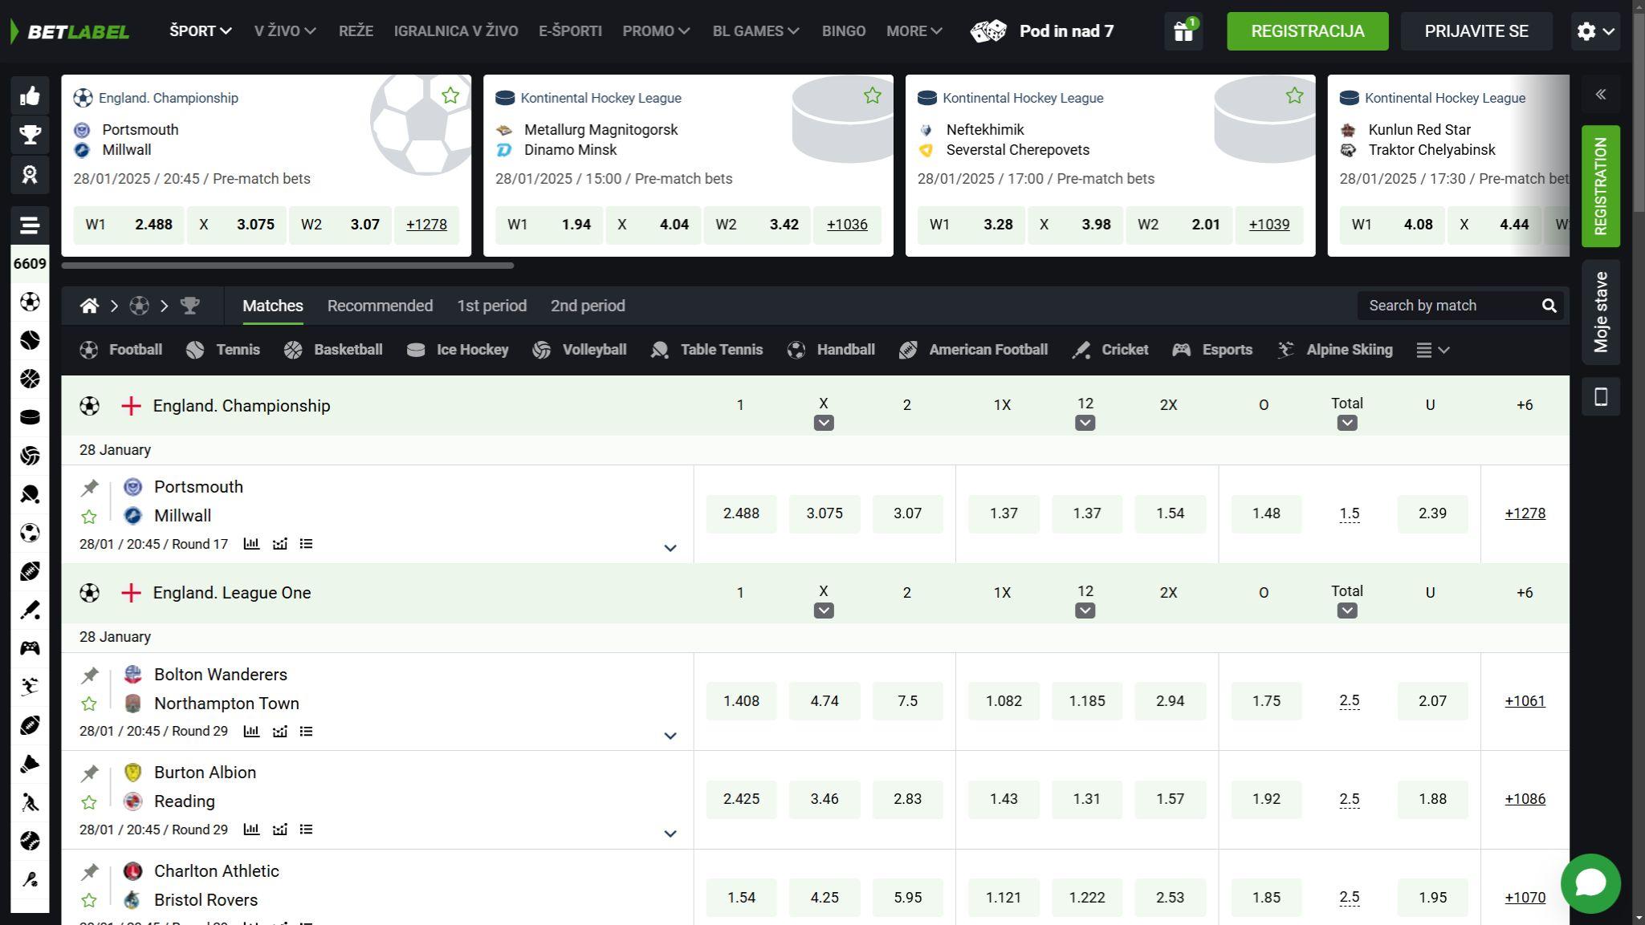This screenshot has width=1645, height=925.
Task: Select the volleyball sidebar icon
Action: pyautogui.click(x=30, y=456)
